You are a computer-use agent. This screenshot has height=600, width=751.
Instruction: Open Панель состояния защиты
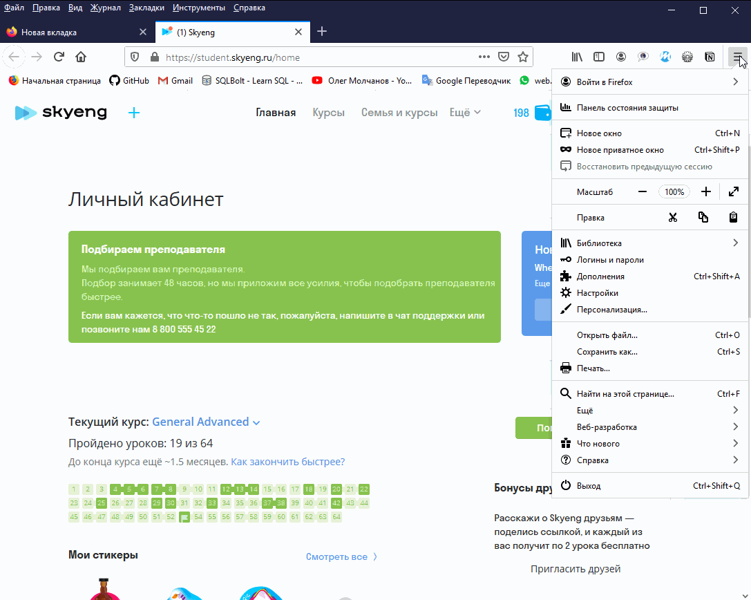click(650, 108)
